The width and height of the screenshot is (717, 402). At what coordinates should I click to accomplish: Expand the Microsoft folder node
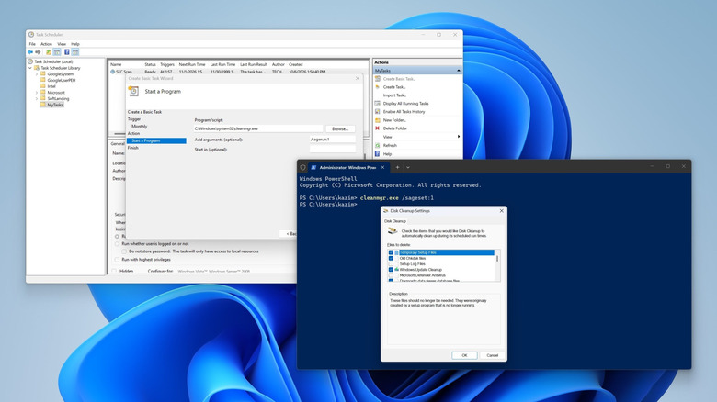[x=37, y=93]
